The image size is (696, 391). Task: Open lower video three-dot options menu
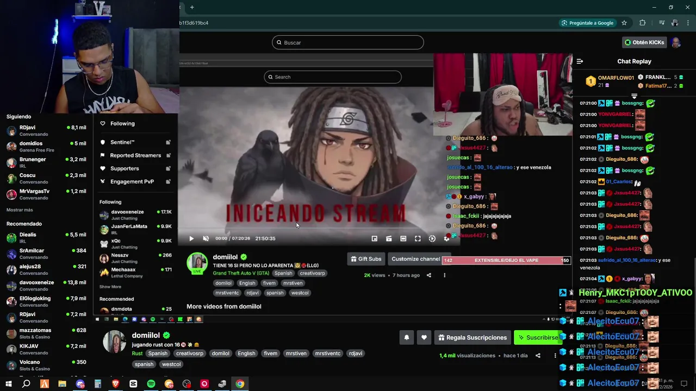(x=555, y=356)
